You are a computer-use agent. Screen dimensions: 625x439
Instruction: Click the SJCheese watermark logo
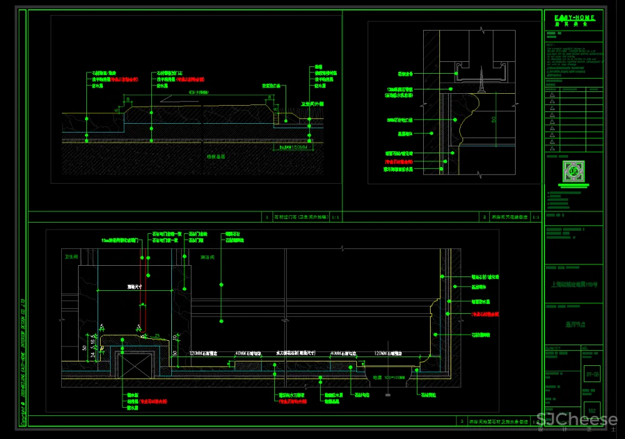point(578,420)
